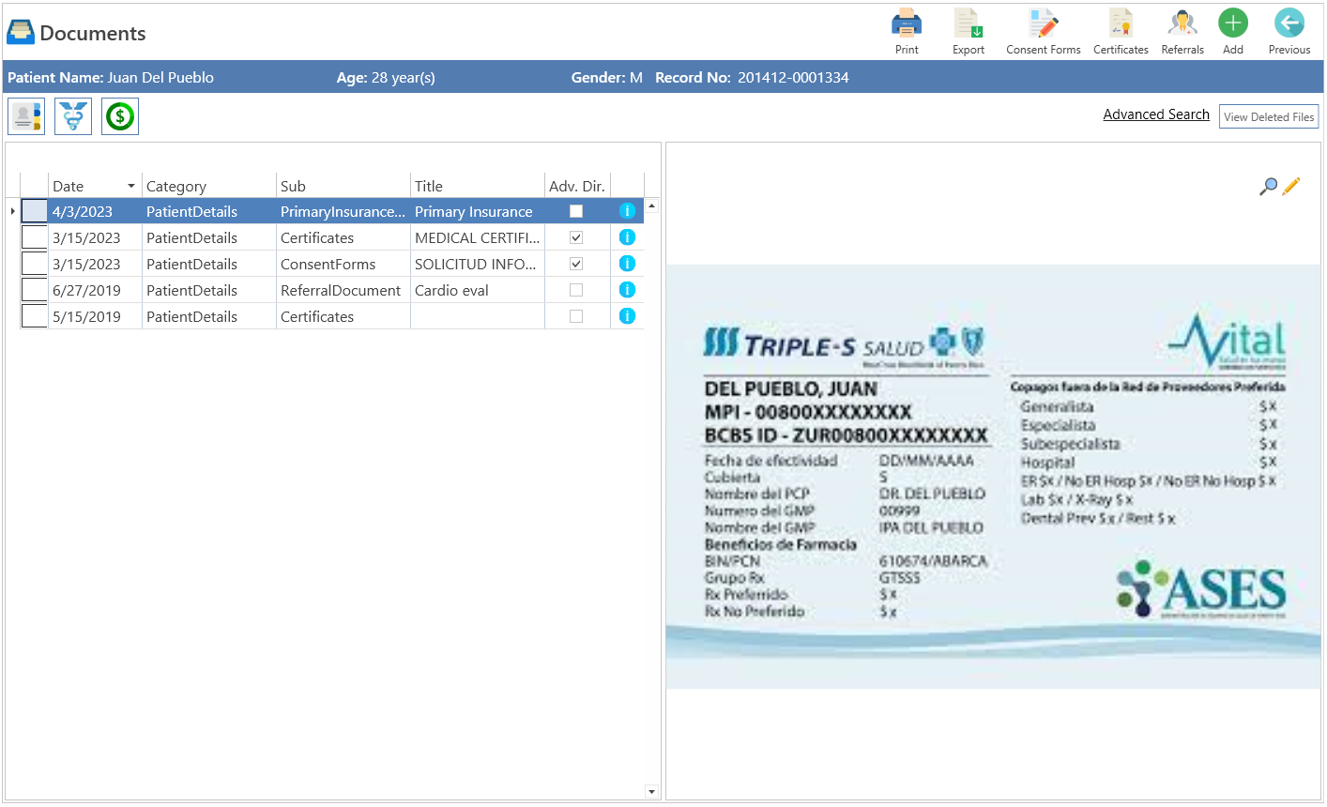Open the Date column sort dropdown arrow
The image size is (1327, 807).
pos(131,186)
